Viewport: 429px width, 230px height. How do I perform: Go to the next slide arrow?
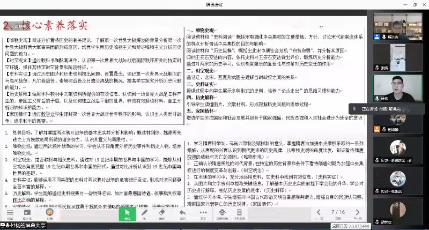click(x=357, y=212)
